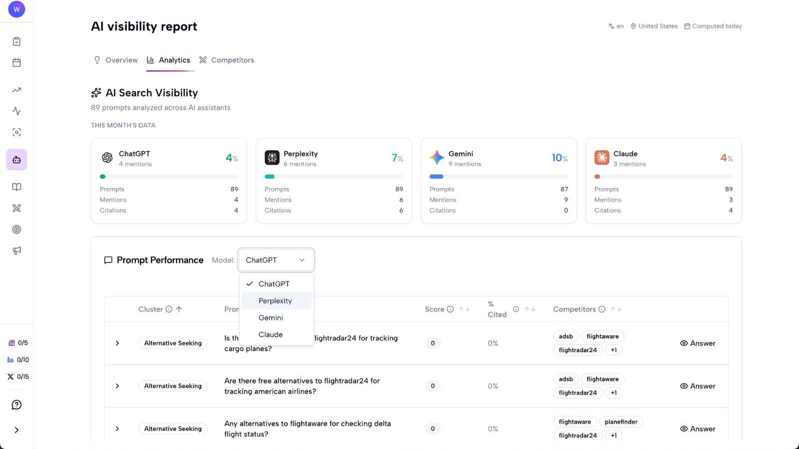Select the highlighted AI bot sidebar icon
The image size is (799, 449).
click(16, 160)
